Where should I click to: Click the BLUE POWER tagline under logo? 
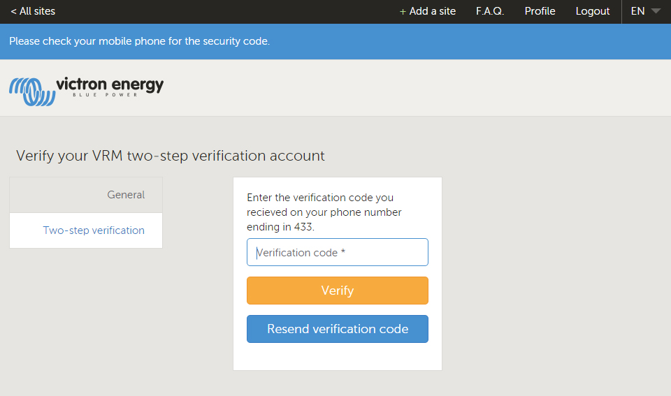(x=106, y=96)
